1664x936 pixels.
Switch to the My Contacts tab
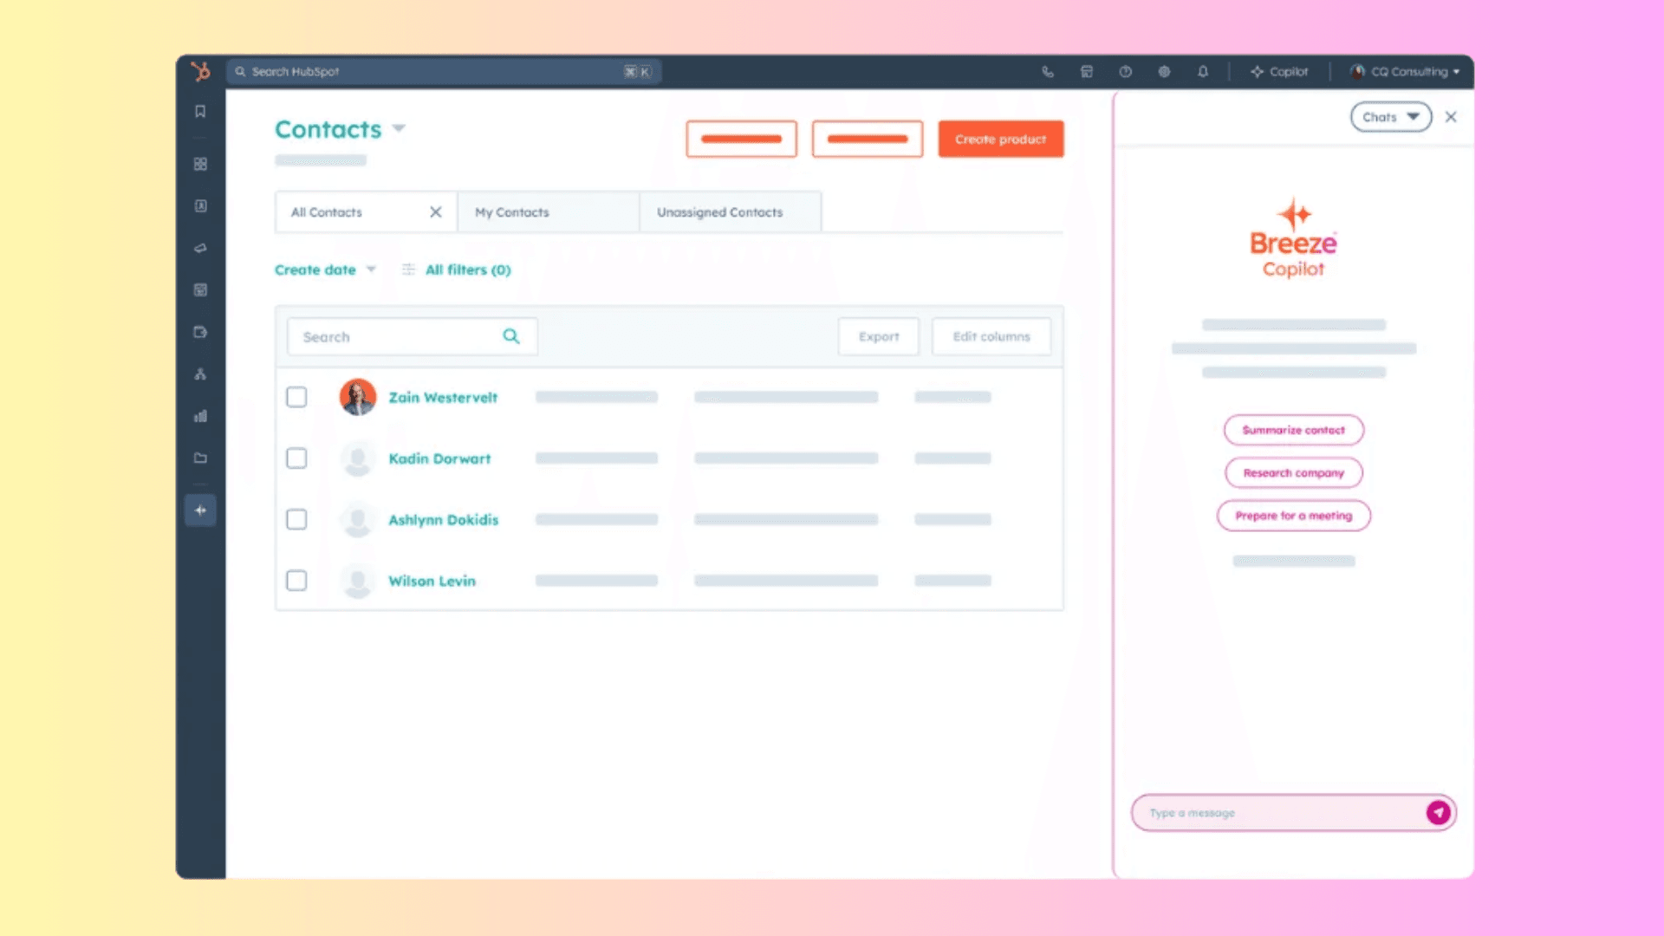pos(511,211)
